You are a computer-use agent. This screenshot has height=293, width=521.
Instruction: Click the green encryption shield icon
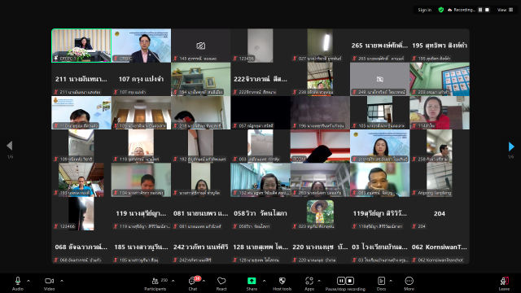[x=441, y=10]
